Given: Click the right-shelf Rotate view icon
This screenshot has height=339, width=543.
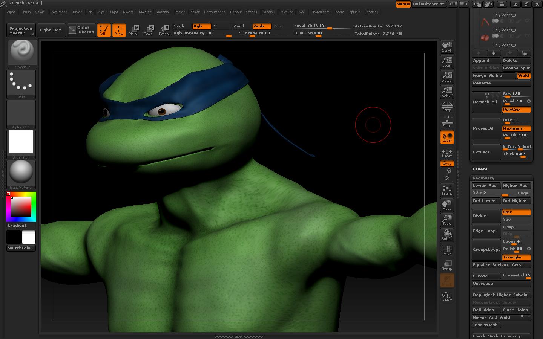Looking at the screenshot, I should point(447,235).
